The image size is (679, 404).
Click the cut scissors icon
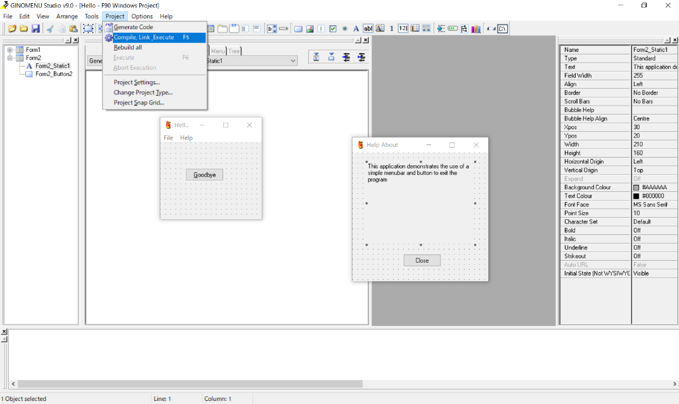click(x=50, y=28)
